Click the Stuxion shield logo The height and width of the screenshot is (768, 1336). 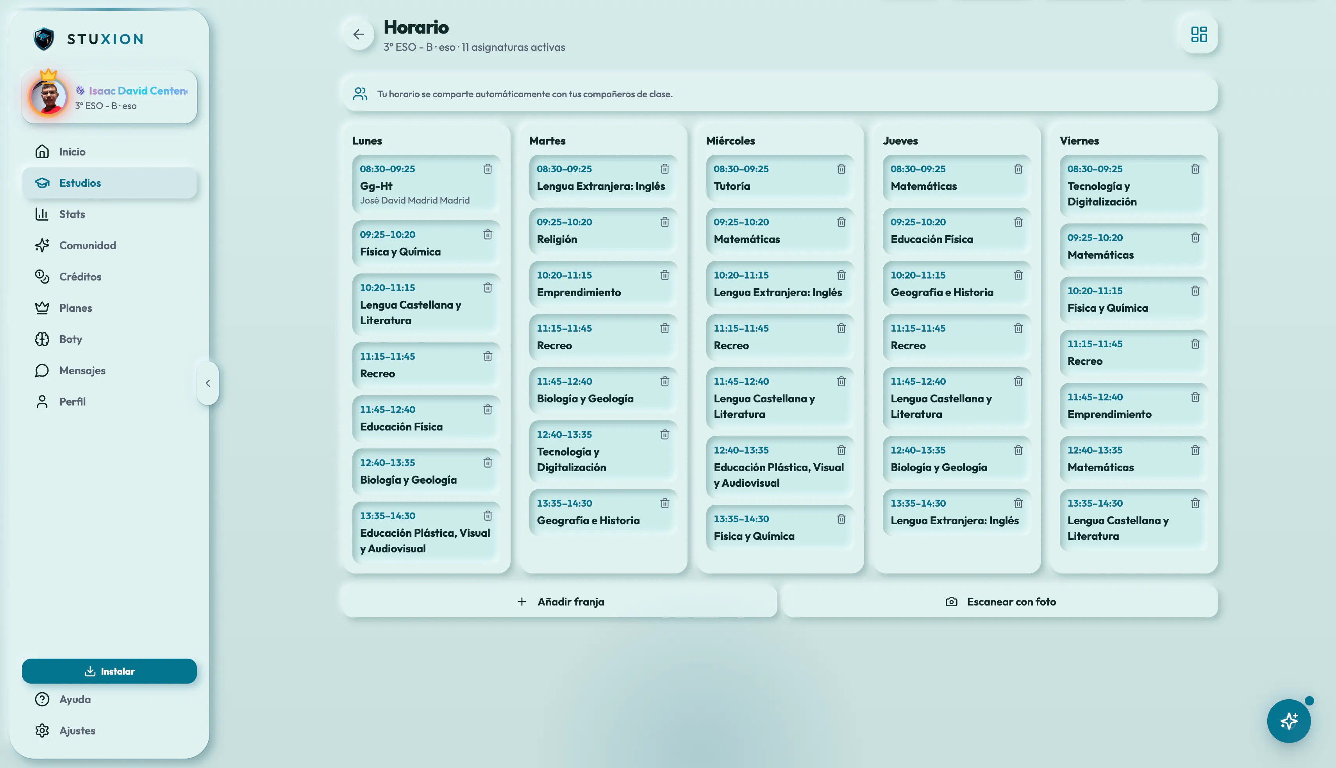tap(44, 39)
